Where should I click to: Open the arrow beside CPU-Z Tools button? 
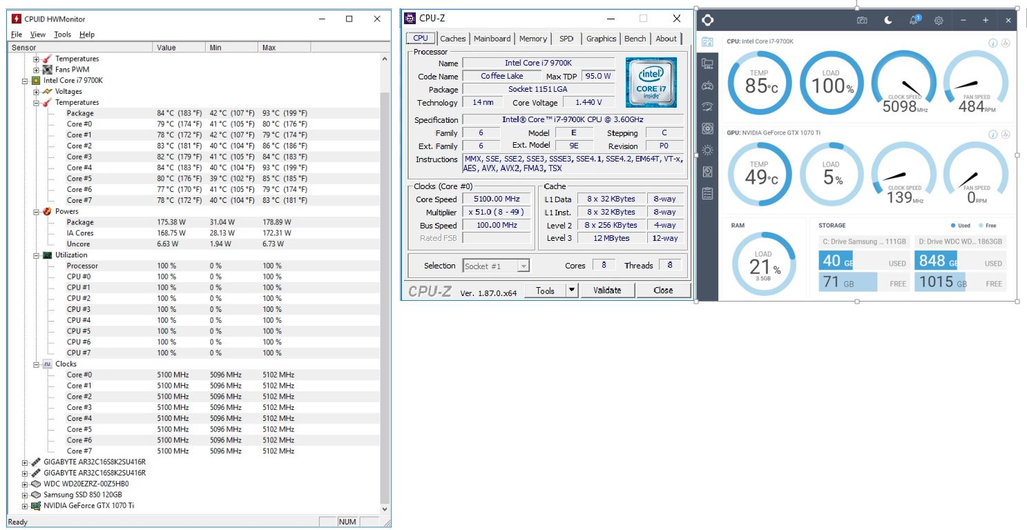coord(572,291)
